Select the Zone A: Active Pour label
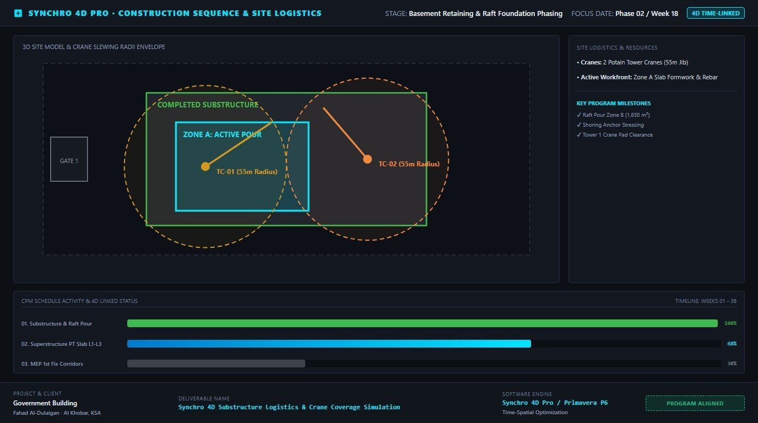This screenshot has width=758, height=423. [222, 134]
